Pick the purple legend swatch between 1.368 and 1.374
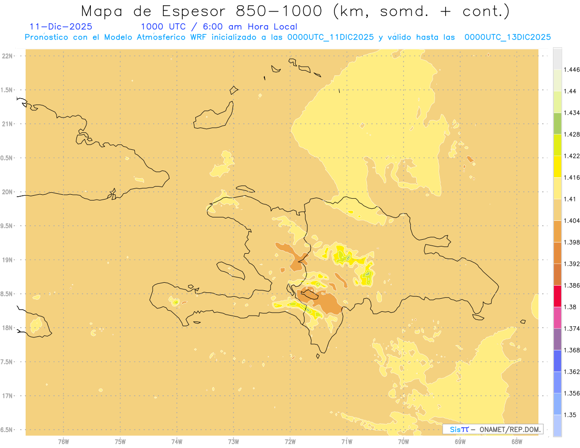Screen dimensions: 580x448 (x=557, y=339)
